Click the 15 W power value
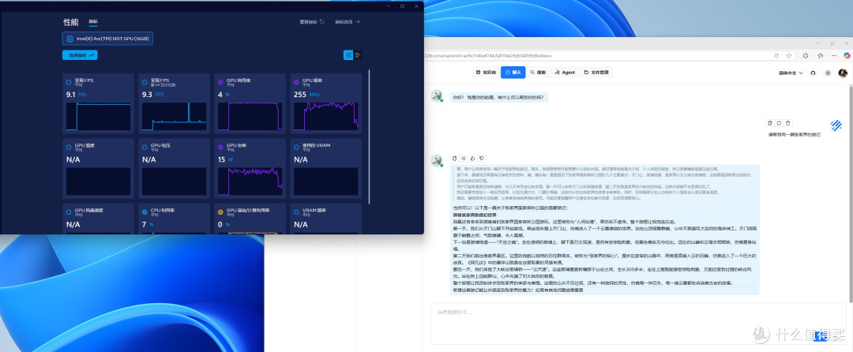 (x=222, y=159)
